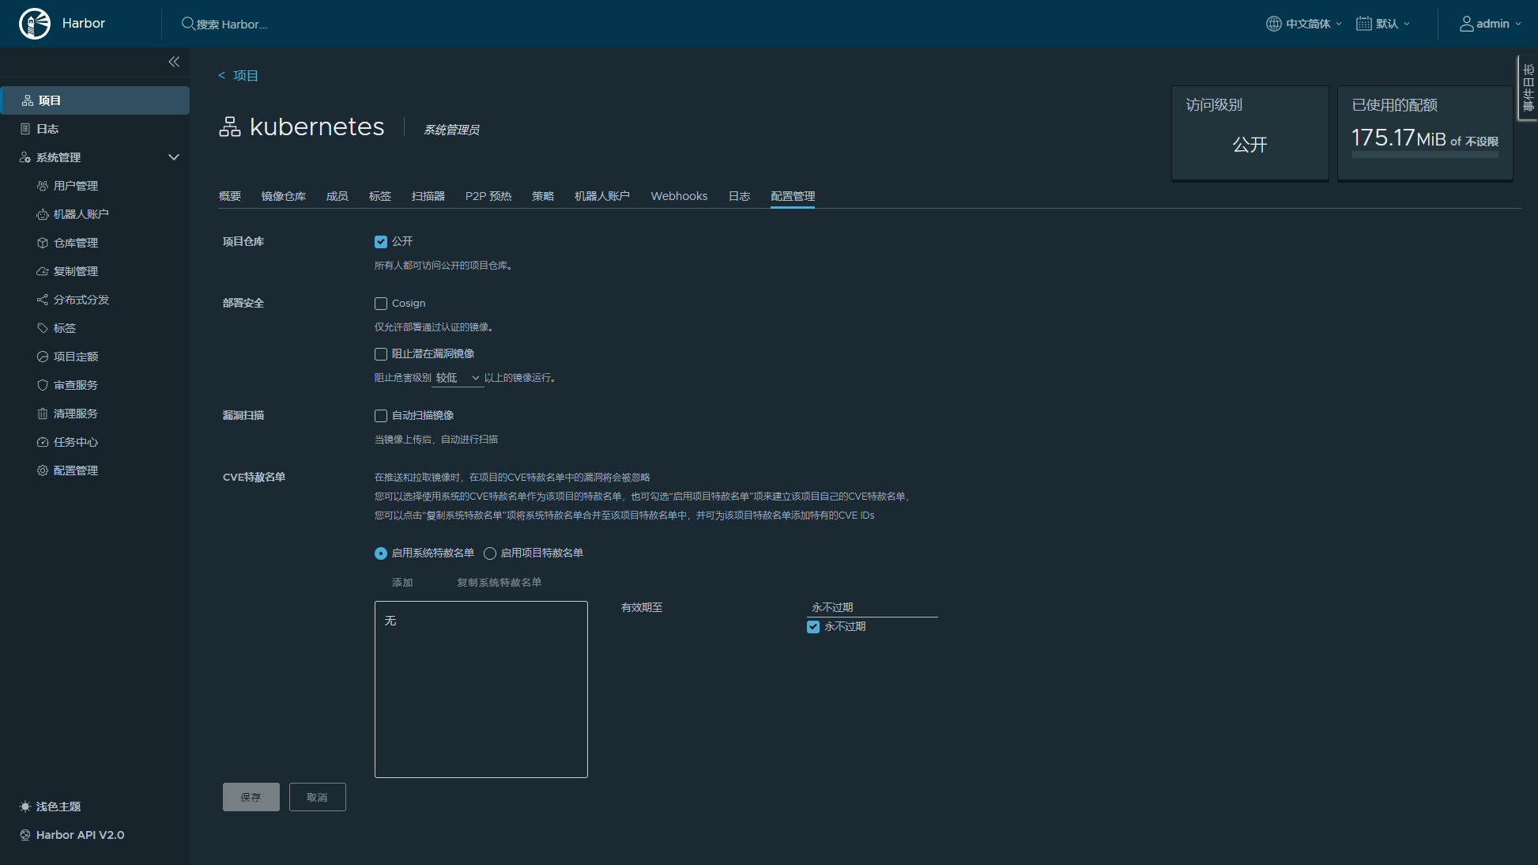Switch to the 镜像仓库 tab
The height and width of the screenshot is (865, 1538).
click(x=284, y=196)
